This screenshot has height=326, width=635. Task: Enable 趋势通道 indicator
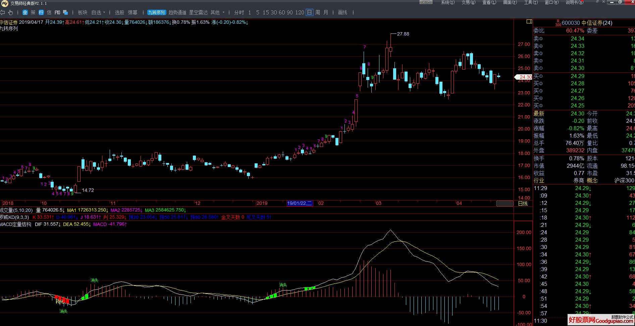177,13
